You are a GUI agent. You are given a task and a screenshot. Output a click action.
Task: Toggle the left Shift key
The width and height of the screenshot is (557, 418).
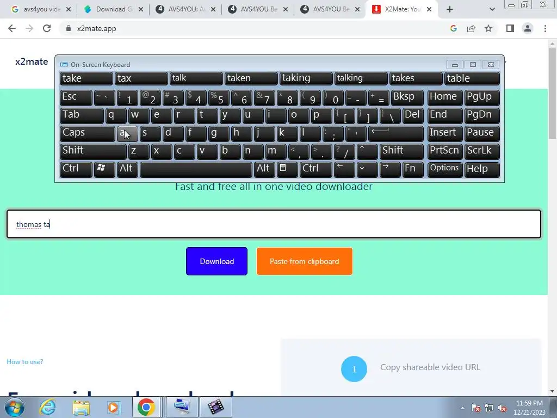click(x=93, y=151)
